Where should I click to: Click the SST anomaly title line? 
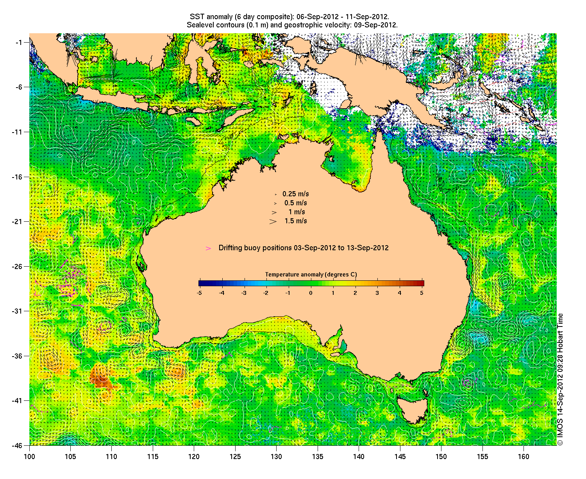(x=289, y=17)
